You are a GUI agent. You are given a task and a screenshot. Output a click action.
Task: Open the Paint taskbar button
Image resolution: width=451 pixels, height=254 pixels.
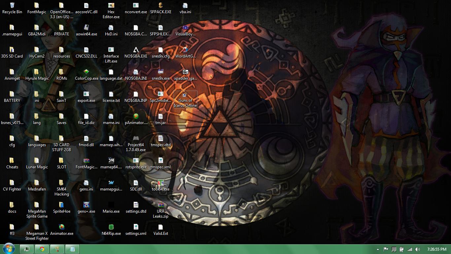click(57, 249)
